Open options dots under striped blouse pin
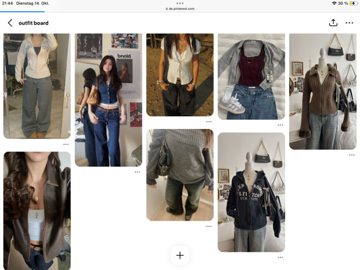 pos(209,122)
